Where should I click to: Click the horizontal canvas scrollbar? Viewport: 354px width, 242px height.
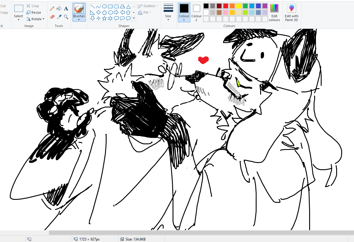[x=201, y=232]
